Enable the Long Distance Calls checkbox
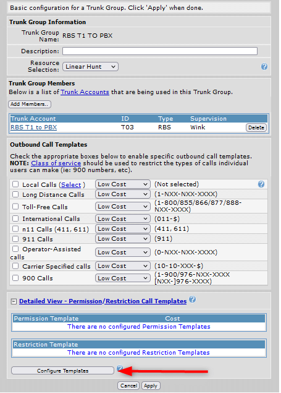 [15, 194]
